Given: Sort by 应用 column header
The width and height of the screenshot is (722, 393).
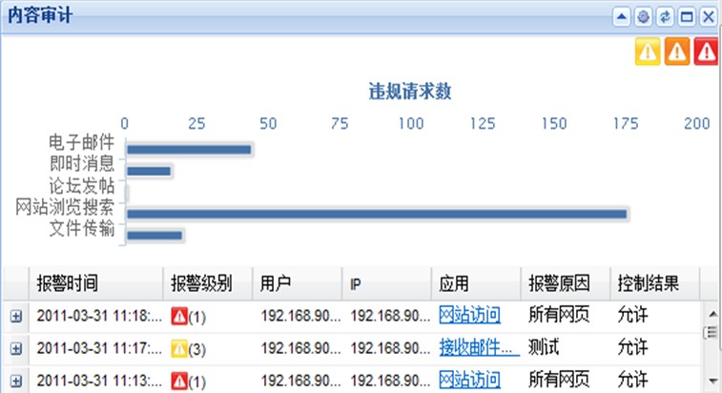Looking at the screenshot, I should [x=476, y=283].
